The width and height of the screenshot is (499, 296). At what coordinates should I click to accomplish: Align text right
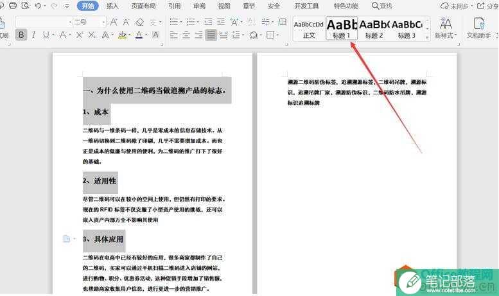(x=198, y=35)
